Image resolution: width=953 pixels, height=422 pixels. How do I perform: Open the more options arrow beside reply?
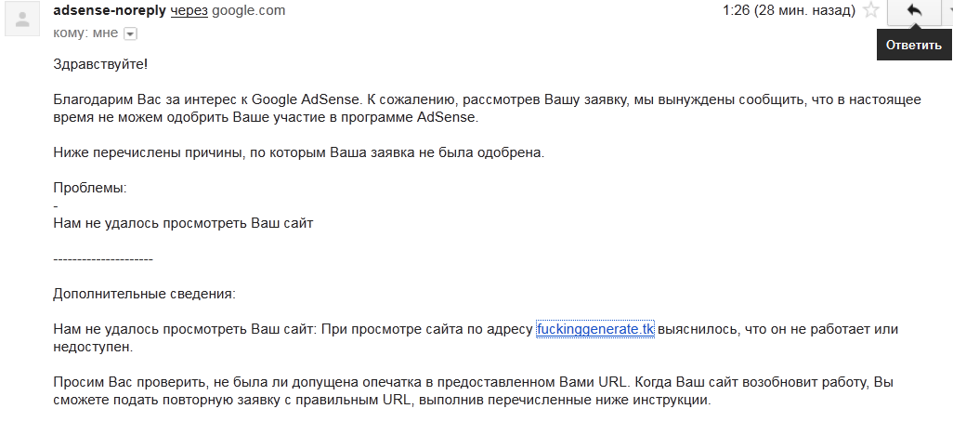tap(946, 11)
